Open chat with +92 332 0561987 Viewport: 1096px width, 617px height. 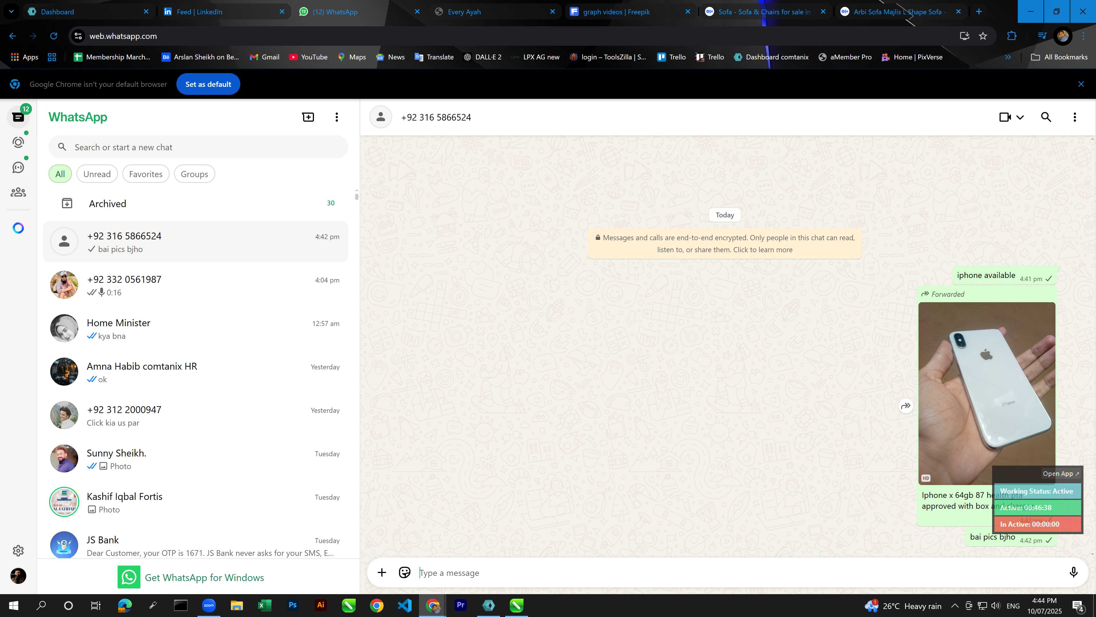(195, 285)
